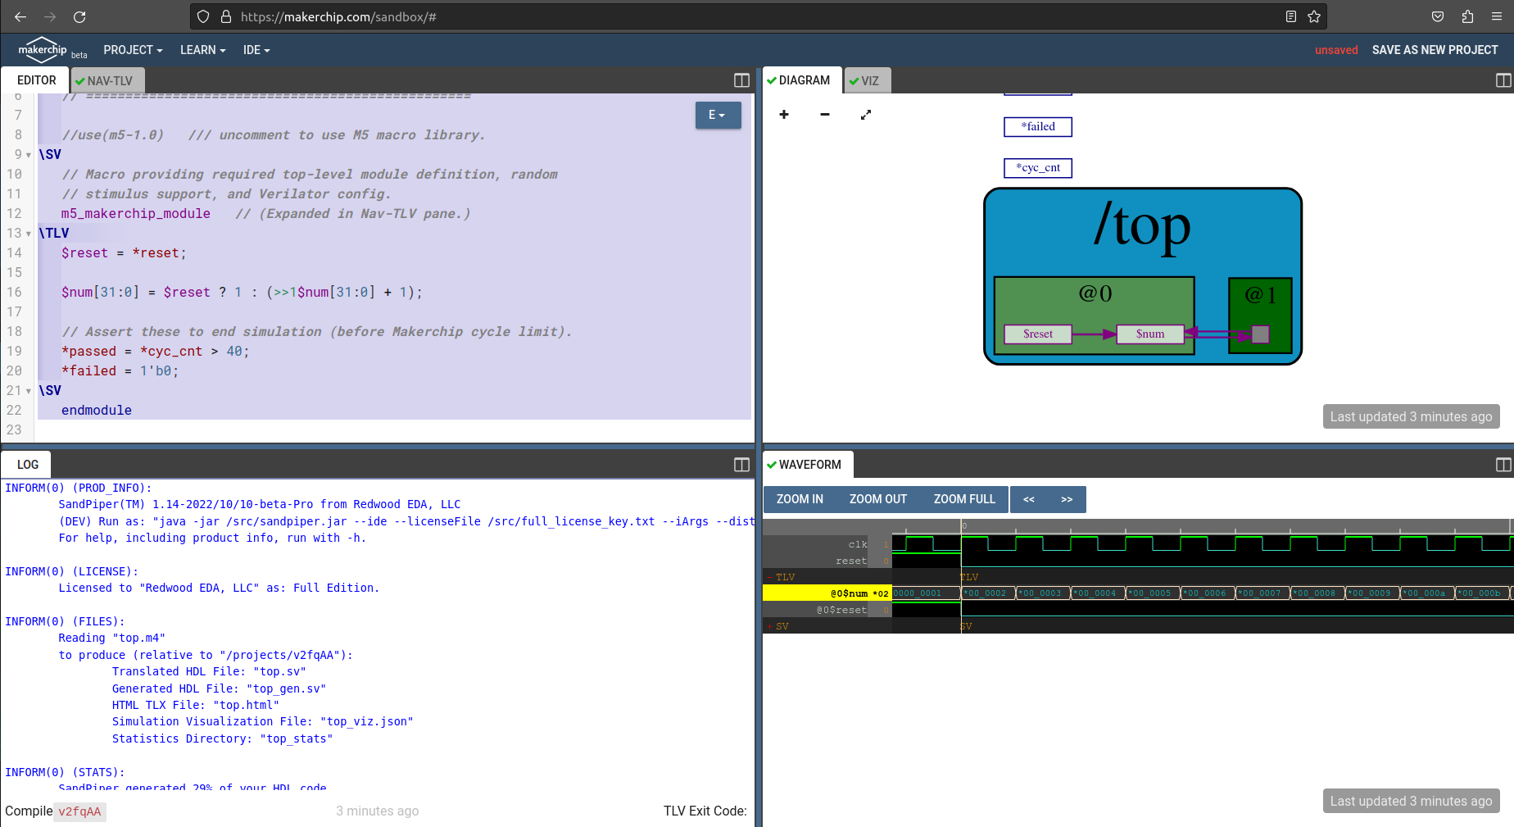Click line 16 $num assignment code
This screenshot has height=827, width=1514.
click(242, 293)
